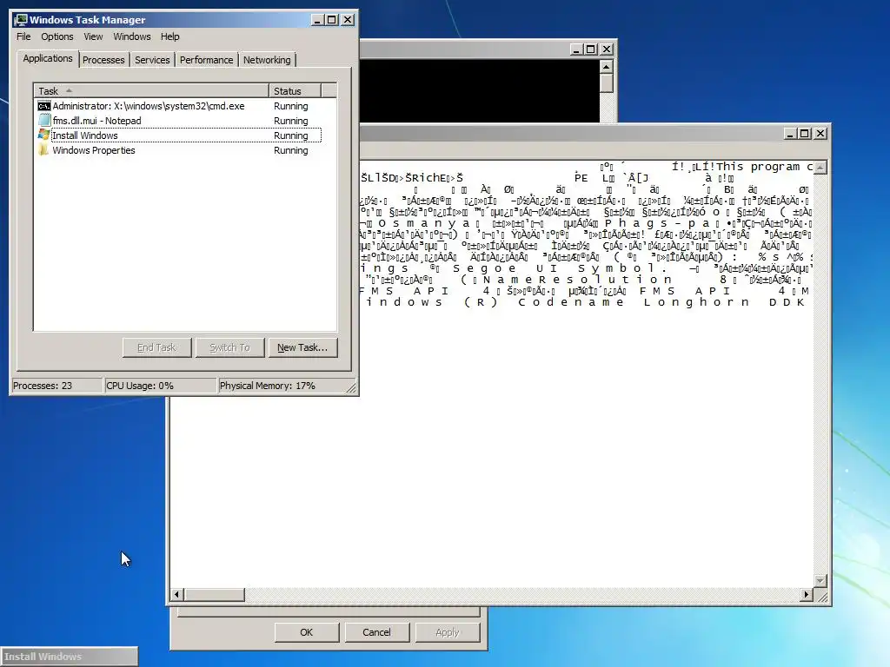This screenshot has height=667, width=890.
Task: Close the Notepad window
Action: pos(820,133)
